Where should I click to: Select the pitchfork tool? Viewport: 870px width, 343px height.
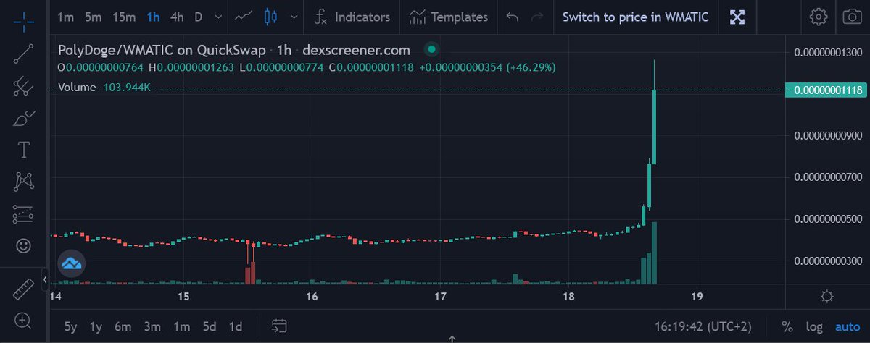pyautogui.click(x=23, y=87)
